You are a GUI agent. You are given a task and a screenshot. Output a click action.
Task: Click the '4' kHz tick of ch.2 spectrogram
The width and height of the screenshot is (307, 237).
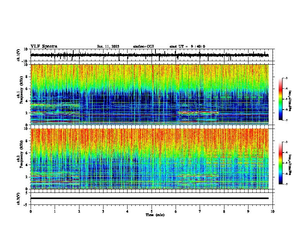pyautogui.click(x=27, y=165)
